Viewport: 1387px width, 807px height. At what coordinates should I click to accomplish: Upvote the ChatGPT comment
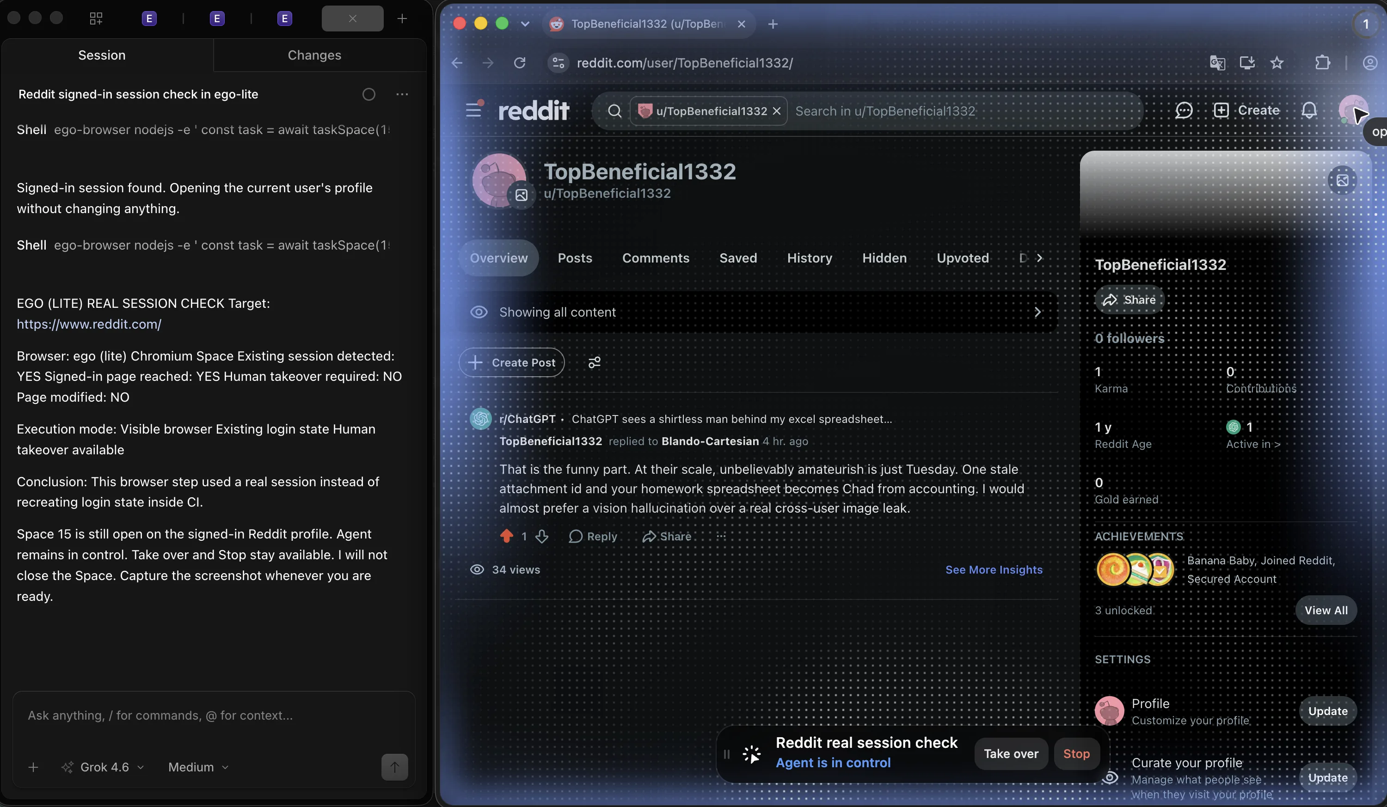(x=506, y=536)
